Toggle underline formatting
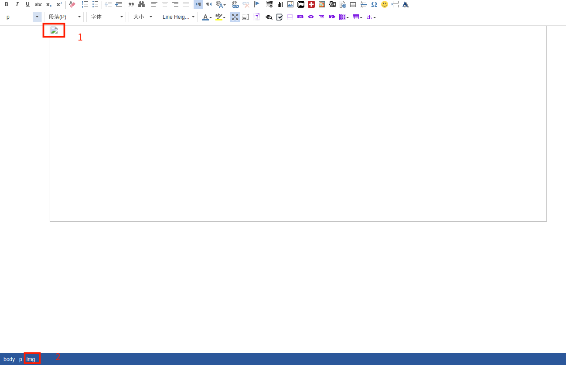Image resolution: width=566 pixels, height=365 pixels. tap(27, 4)
